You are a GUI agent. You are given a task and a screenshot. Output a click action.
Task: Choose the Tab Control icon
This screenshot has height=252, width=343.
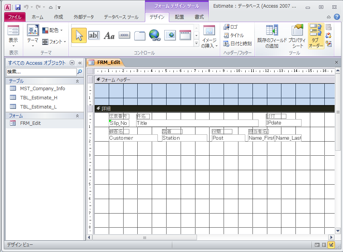(x=140, y=35)
